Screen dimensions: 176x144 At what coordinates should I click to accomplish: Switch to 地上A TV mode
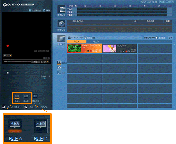tap(17, 96)
